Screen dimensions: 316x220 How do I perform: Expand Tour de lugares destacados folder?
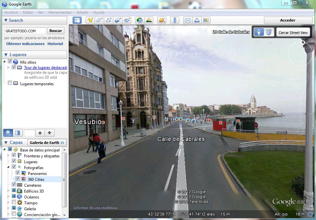click(8, 67)
